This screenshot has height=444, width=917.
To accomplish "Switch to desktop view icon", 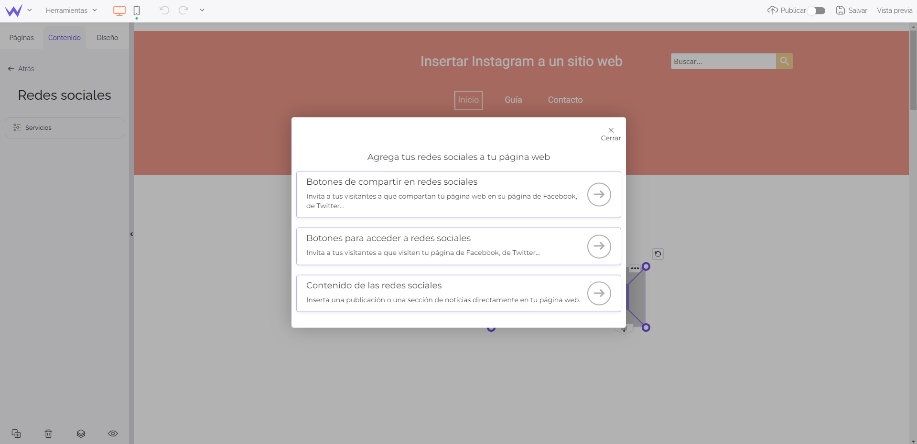I will coord(119,11).
